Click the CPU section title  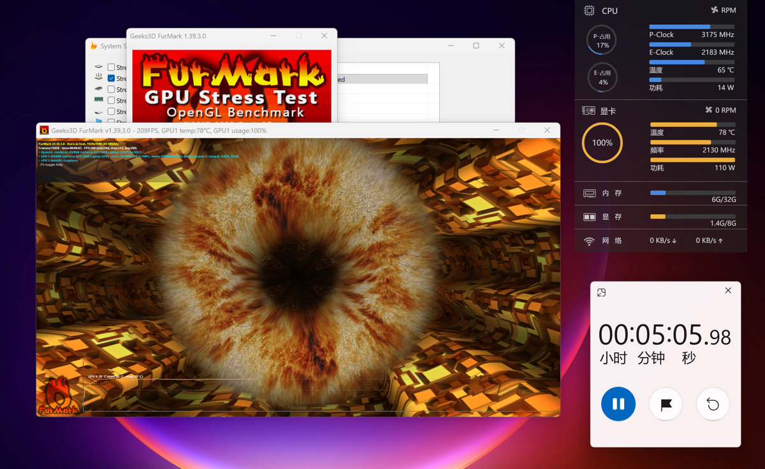(x=609, y=11)
